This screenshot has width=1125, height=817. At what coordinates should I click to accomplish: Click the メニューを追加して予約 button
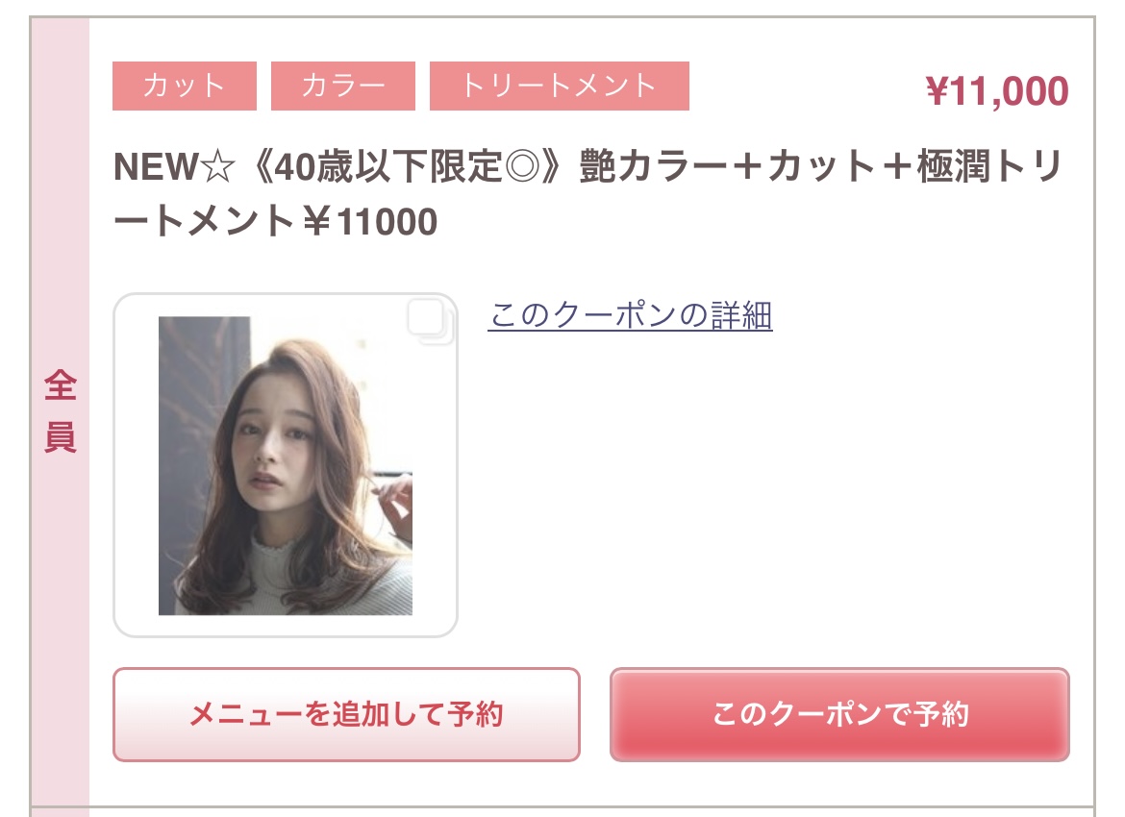[x=346, y=714]
